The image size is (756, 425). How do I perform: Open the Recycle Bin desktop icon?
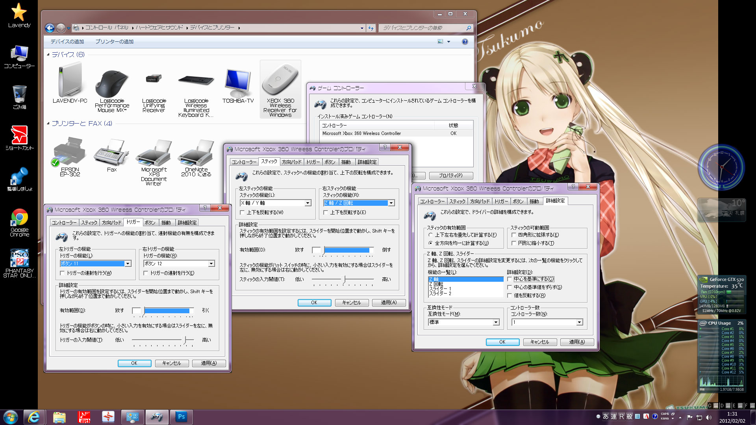click(19, 97)
